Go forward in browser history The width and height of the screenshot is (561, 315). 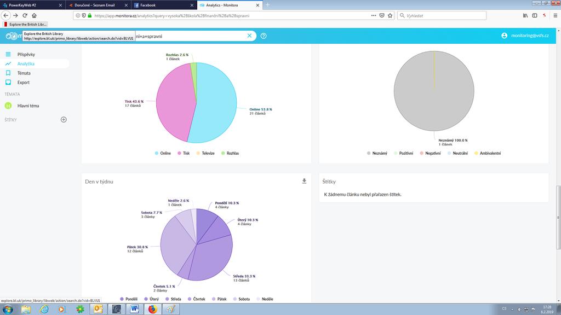(15, 15)
